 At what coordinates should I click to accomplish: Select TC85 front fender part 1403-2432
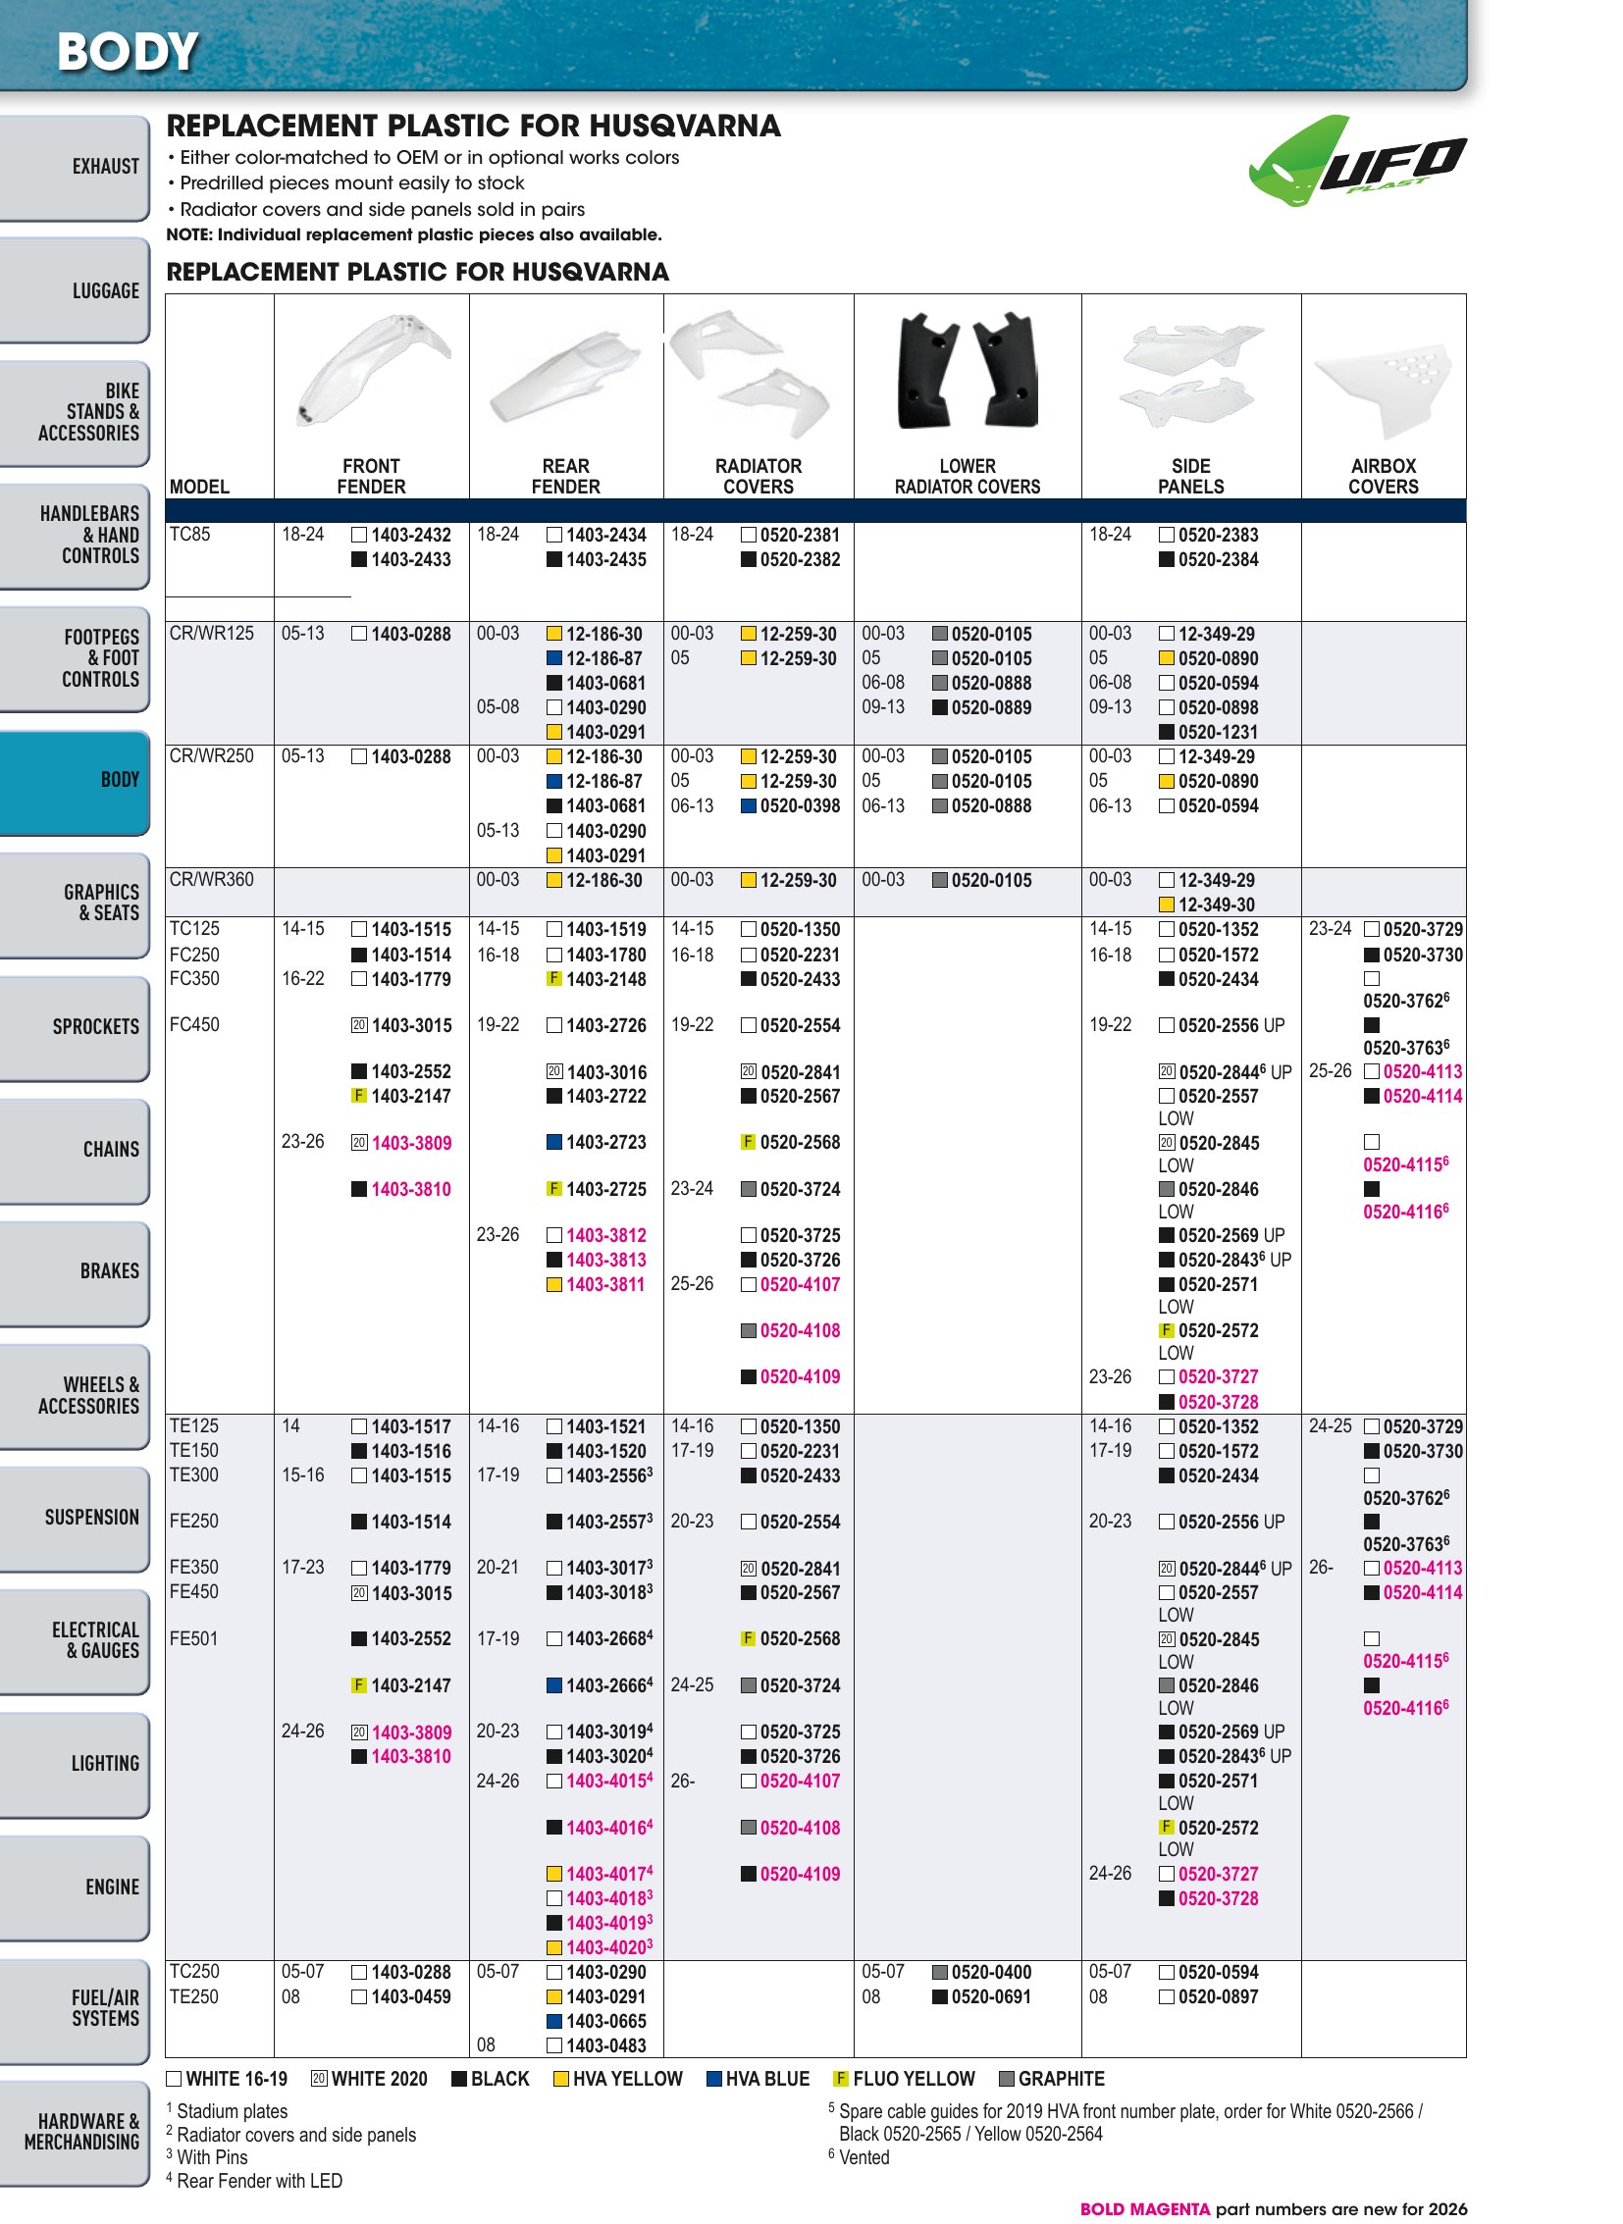pyautogui.click(x=411, y=536)
